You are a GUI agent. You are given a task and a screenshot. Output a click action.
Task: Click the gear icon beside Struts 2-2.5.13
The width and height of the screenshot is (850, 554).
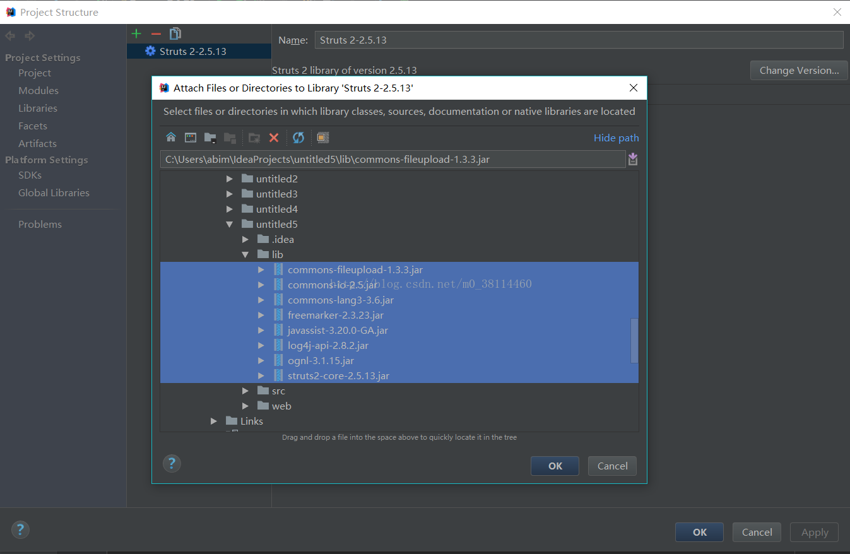150,51
